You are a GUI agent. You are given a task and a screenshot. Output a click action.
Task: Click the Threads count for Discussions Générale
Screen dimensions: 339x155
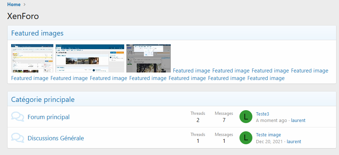tap(198, 141)
